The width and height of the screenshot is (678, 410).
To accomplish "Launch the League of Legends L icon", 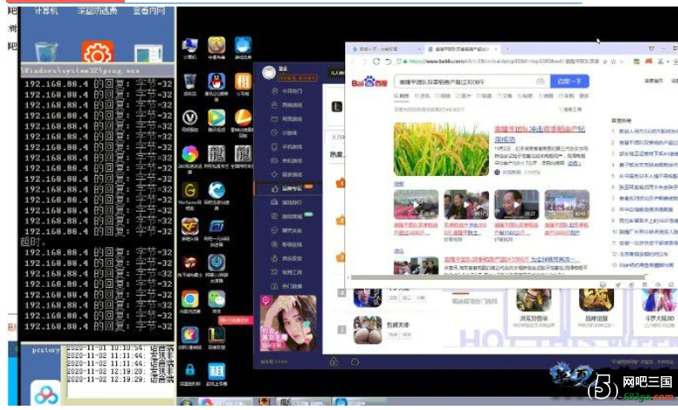I will click(x=216, y=335).
